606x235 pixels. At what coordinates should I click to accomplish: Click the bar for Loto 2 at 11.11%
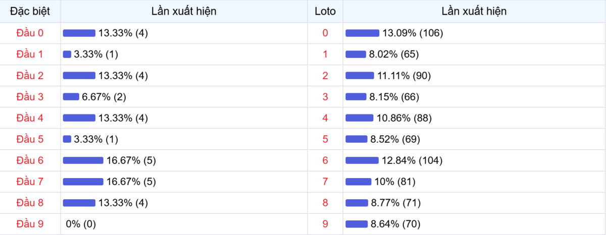(x=360, y=76)
